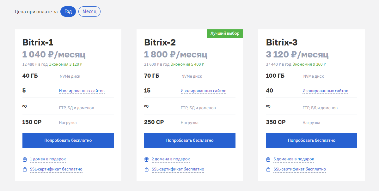
Task: Click "2 домена в подарок" link
Action: (x=171, y=159)
